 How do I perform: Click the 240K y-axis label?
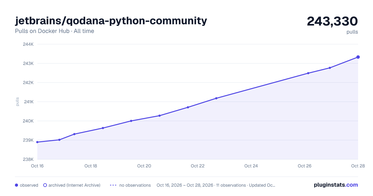point(28,121)
